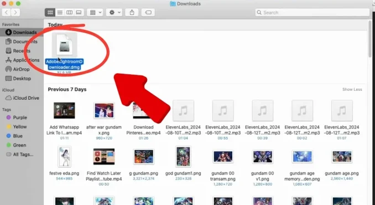The height and width of the screenshot is (205, 375).
Task: Switch to column view
Action: coord(69,12)
